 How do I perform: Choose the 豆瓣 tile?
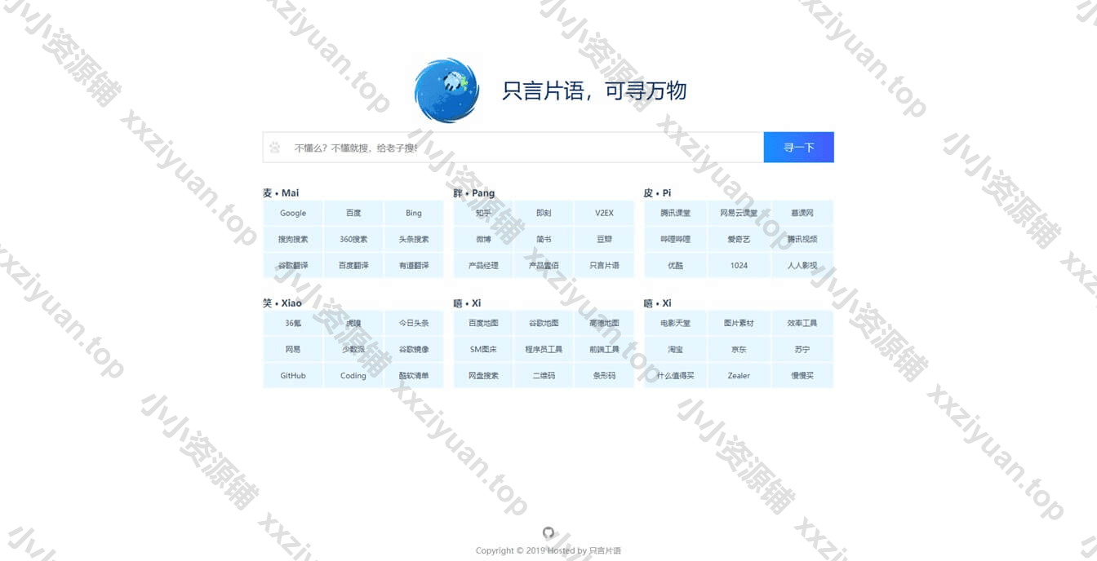point(604,239)
